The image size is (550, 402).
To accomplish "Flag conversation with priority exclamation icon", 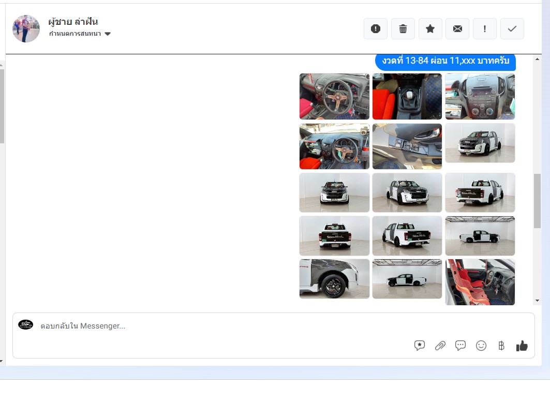I will (x=485, y=29).
